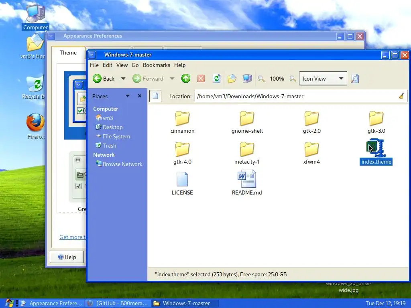Open the Edit menu
Screen dimensions: 411x308
coord(108,65)
